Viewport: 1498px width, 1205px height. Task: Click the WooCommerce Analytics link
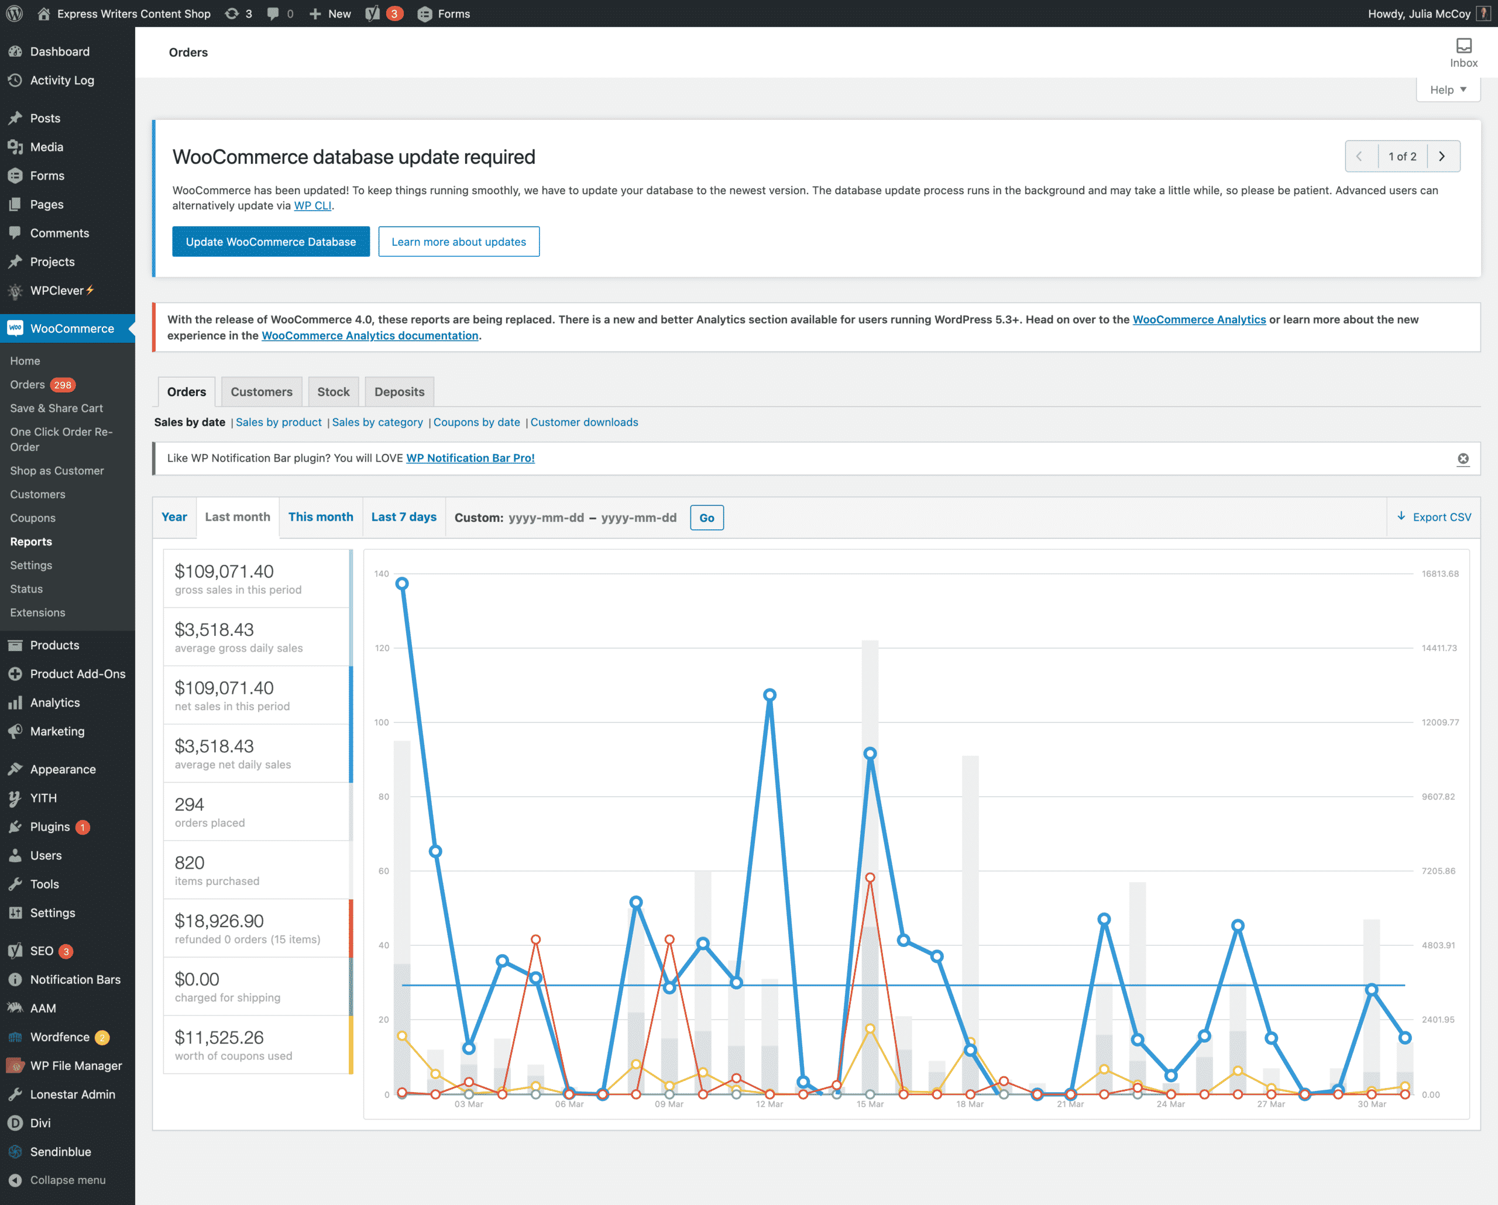click(x=1199, y=320)
